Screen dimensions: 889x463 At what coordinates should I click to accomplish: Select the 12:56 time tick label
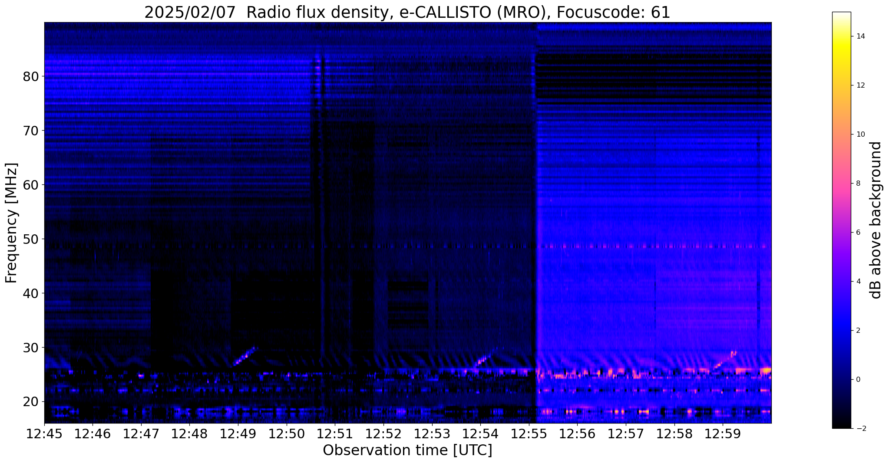pos(577,434)
